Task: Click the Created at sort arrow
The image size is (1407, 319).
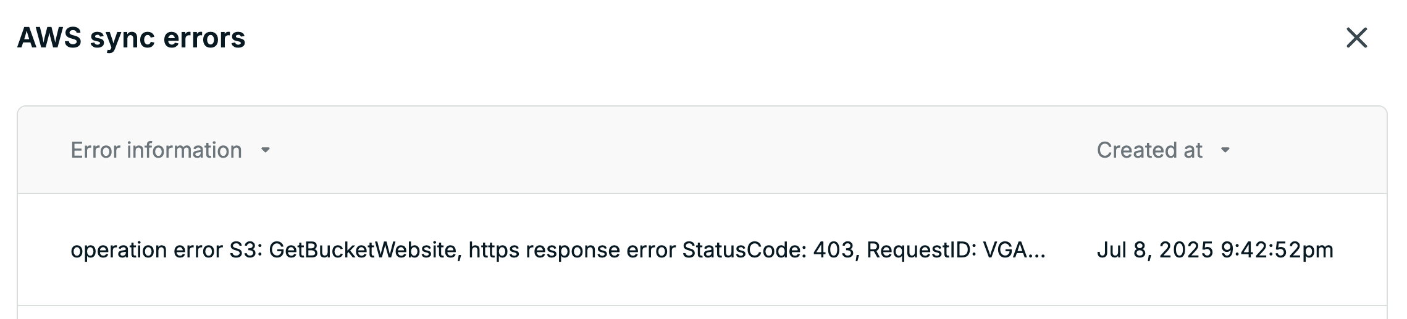Action: pos(1225,150)
